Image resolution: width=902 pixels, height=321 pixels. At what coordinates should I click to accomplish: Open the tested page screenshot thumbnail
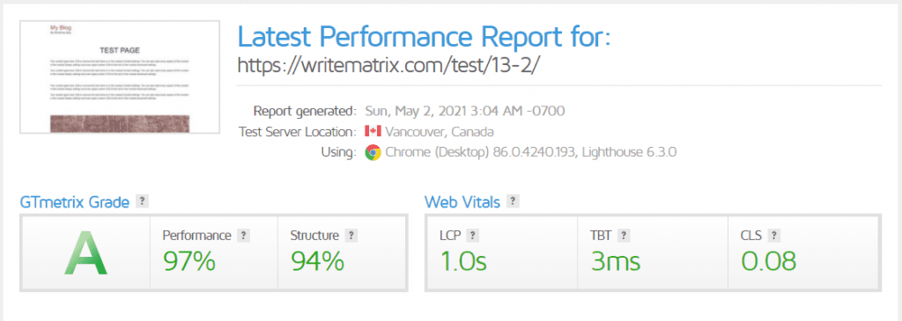[x=120, y=77]
